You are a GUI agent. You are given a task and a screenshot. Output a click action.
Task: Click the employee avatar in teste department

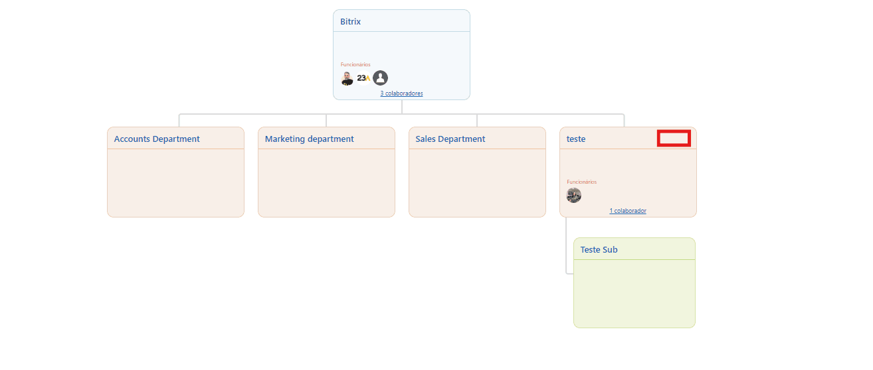click(x=574, y=196)
